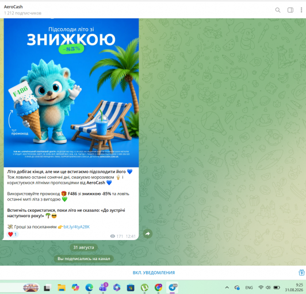This screenshot has height=294, width=306.
Task: Click the forward arrow beside the post
Action: click(x=147, y=234)
